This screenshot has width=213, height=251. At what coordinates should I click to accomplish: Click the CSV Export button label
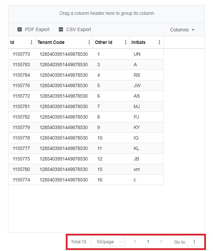(x=79, y=29)
